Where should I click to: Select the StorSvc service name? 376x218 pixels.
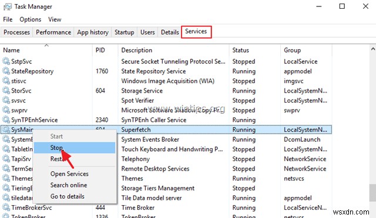point(21,91)
